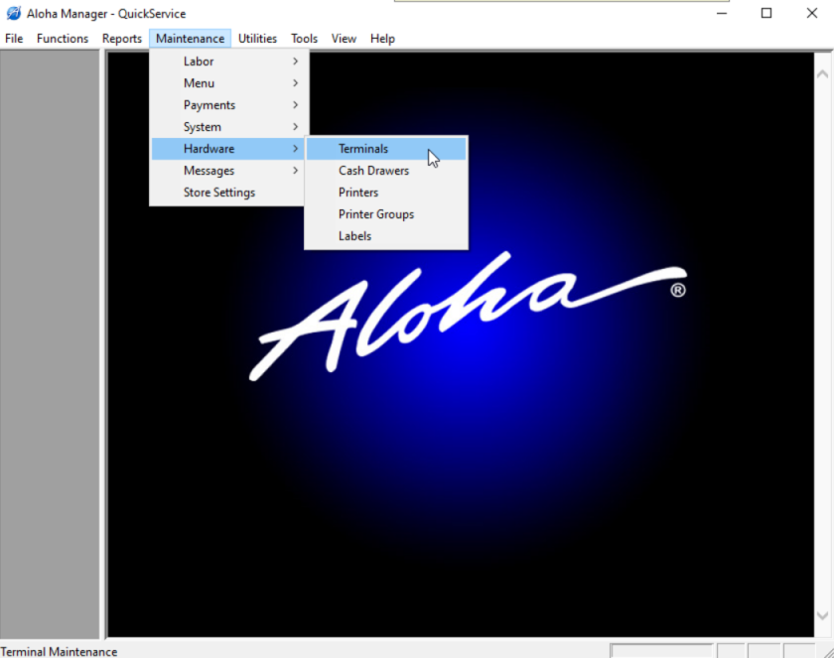
Task: Open Printer Groups
Action: click(x=386, y=214)
